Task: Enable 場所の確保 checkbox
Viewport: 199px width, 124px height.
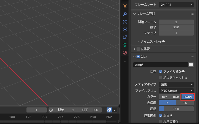Action: 161,122
